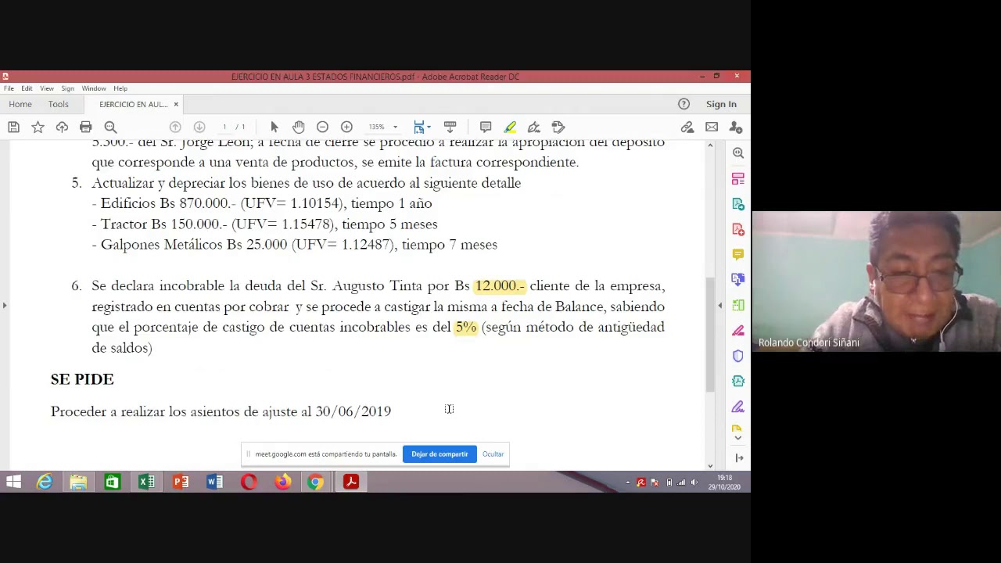Switch to the Home tab
Screen dimensions: 1001x563
pos(20,104)
